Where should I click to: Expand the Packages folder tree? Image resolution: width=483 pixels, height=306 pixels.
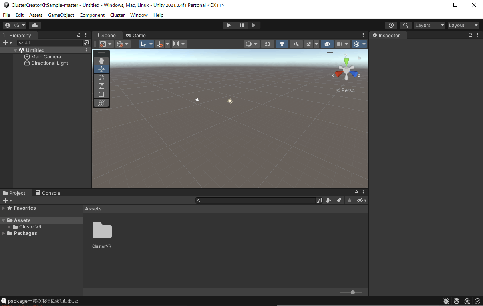point(4,233)
